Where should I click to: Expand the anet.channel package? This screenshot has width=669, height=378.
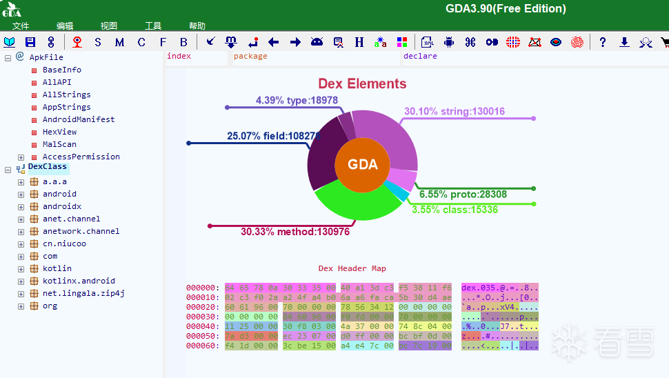21,219
